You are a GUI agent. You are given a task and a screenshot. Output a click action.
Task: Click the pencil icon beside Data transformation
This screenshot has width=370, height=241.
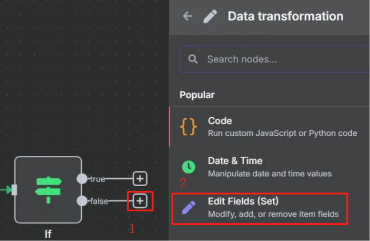(x=210, y=16)
